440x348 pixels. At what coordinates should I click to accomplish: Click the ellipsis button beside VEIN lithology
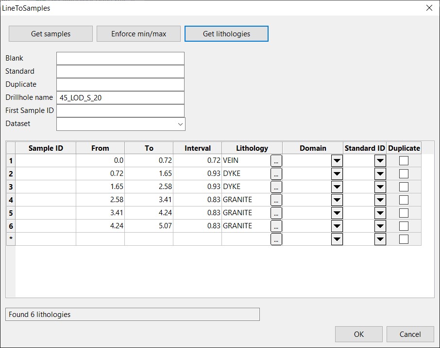[x=276, y=160]
